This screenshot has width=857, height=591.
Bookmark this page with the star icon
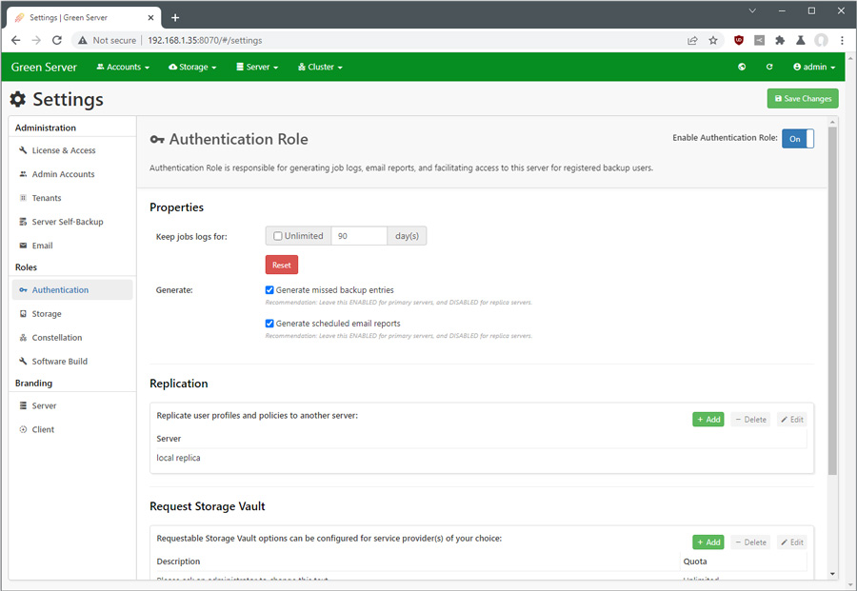712,40
